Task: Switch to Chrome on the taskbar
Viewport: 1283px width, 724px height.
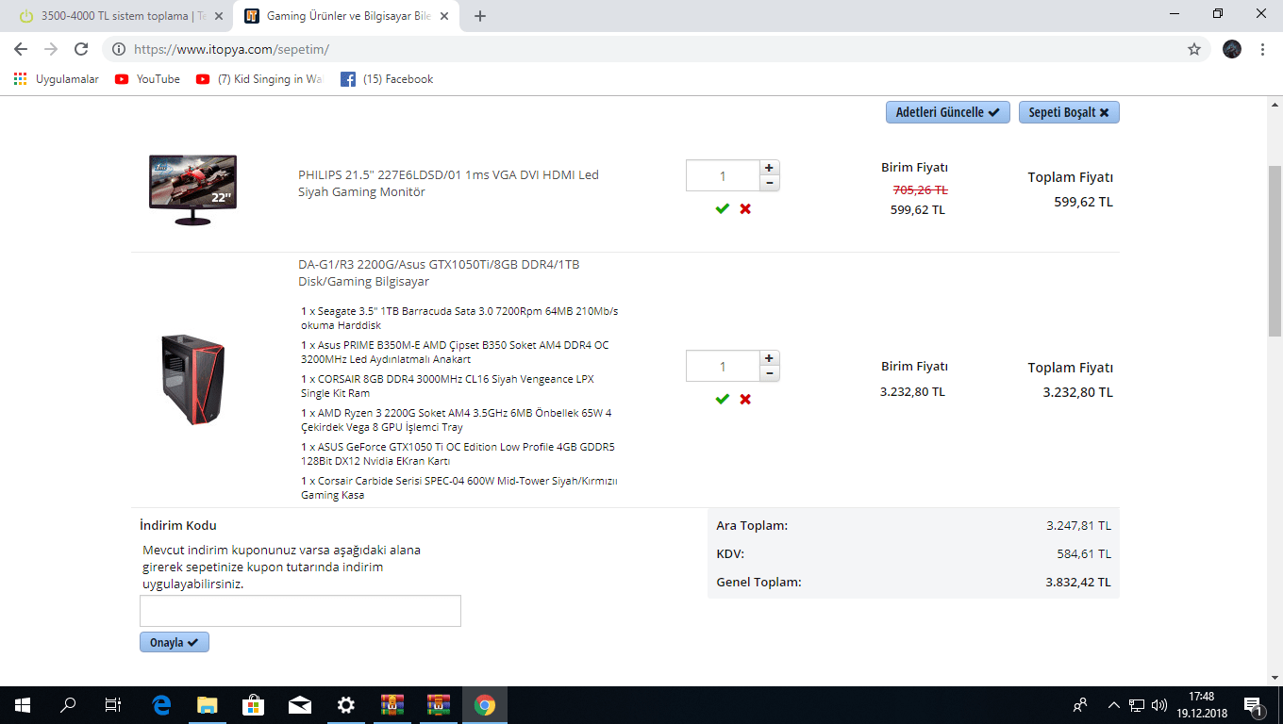Action: [x=485, y=705]
